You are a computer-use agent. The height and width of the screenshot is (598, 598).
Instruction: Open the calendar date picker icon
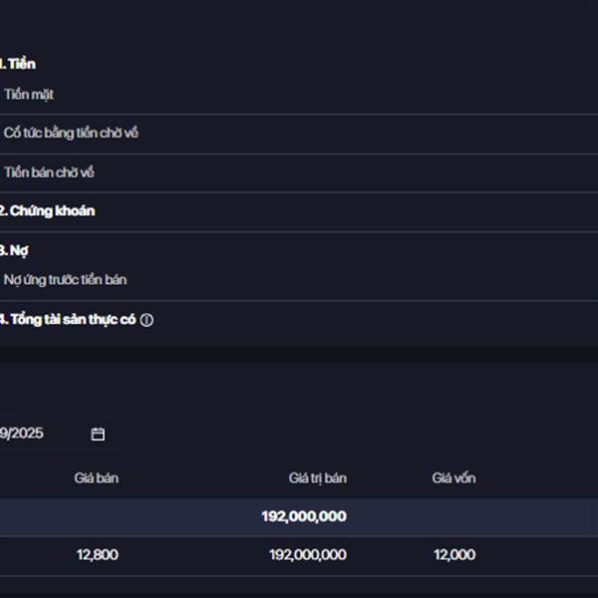[98, 434]
